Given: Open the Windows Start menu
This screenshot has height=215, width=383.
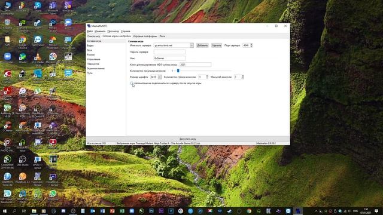Looking at the screenshot, I should [x=4, y=211].
